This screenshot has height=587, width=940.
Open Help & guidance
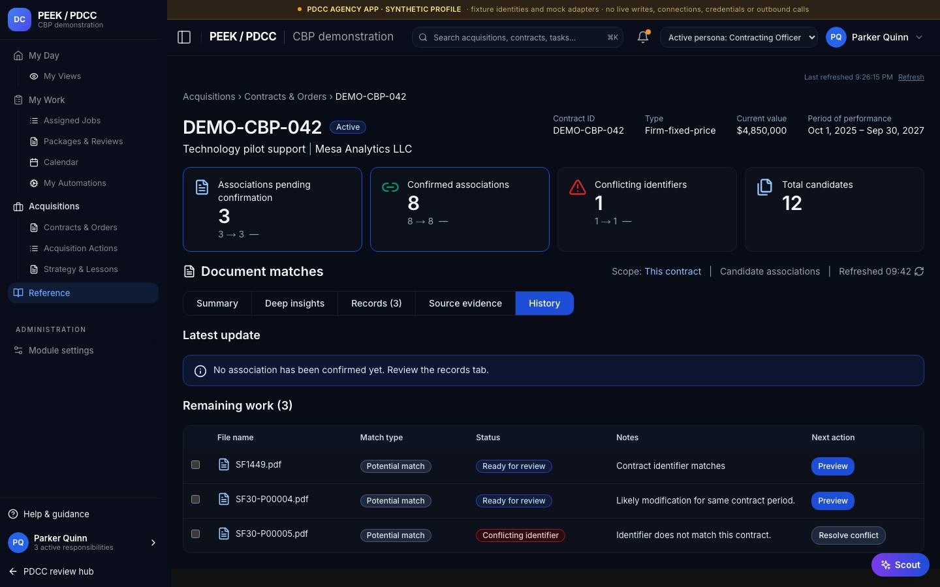56,514
